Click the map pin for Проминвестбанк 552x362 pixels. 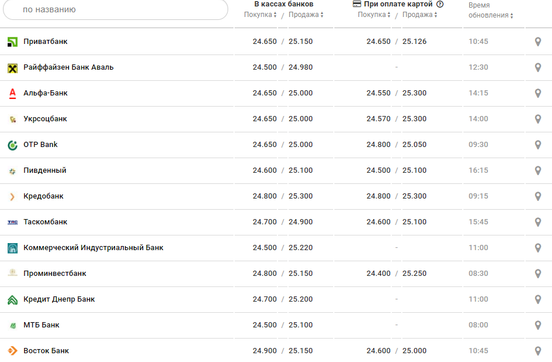(538, 274)
